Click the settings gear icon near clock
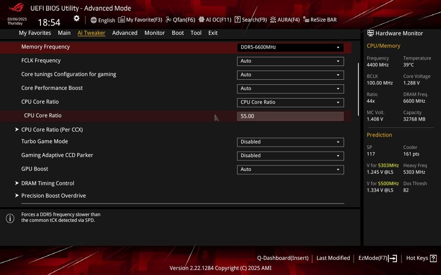 pos(77,18)
